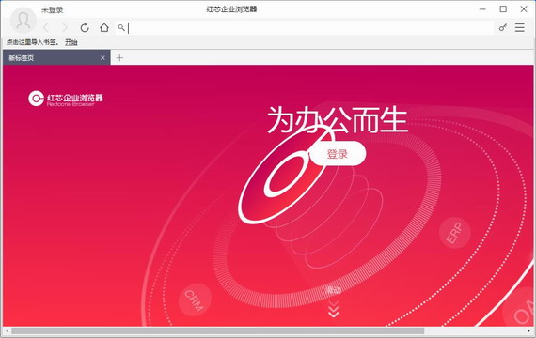Open the password key icon
The image size is (536, 338).
pyautogui.click(x=502, y=27)
